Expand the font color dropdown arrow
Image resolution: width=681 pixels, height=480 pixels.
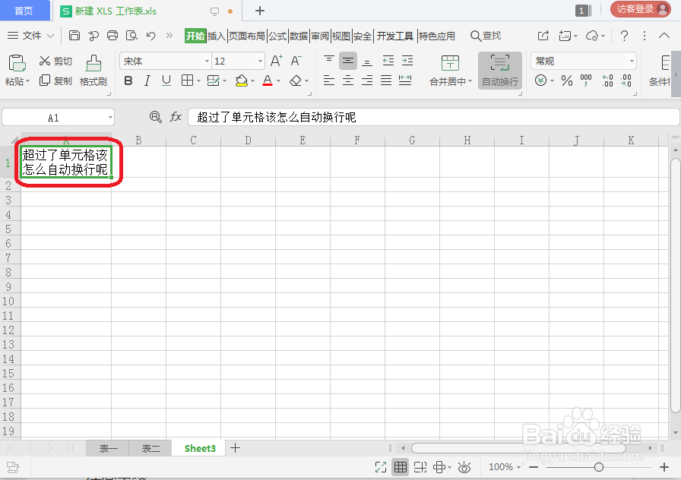(x=278, y=81)
